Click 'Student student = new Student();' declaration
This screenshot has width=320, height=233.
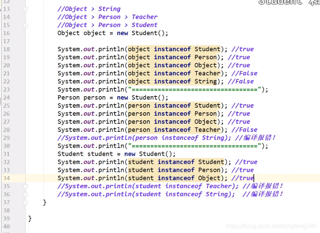(x=116, y=154)
